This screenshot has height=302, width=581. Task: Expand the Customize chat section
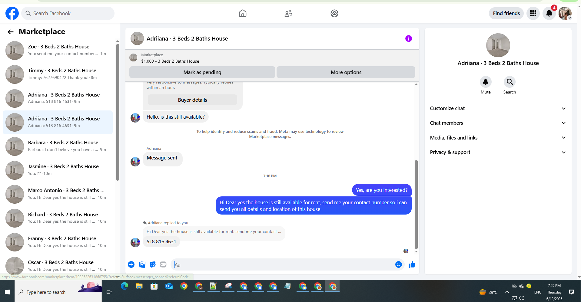point(498,108)
